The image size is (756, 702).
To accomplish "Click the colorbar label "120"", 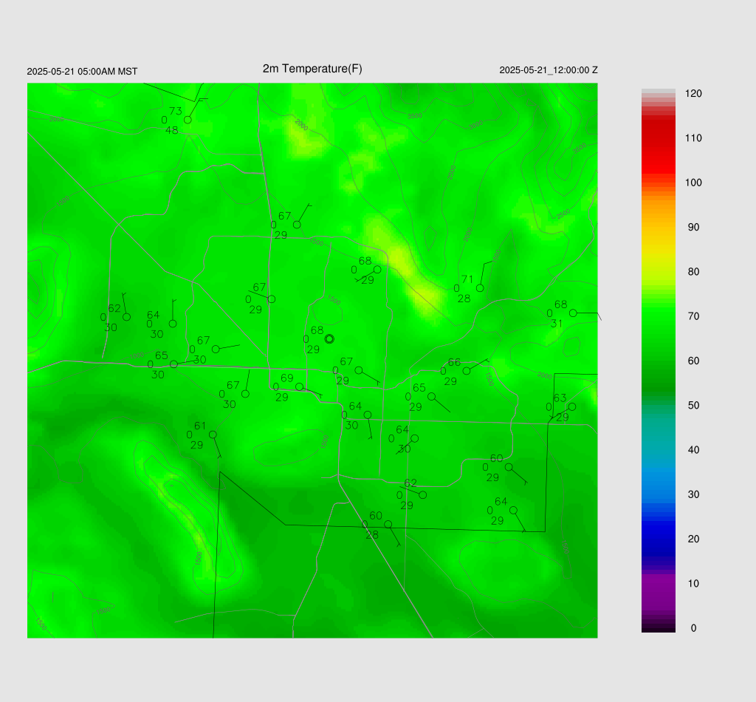I will [693, 94].
